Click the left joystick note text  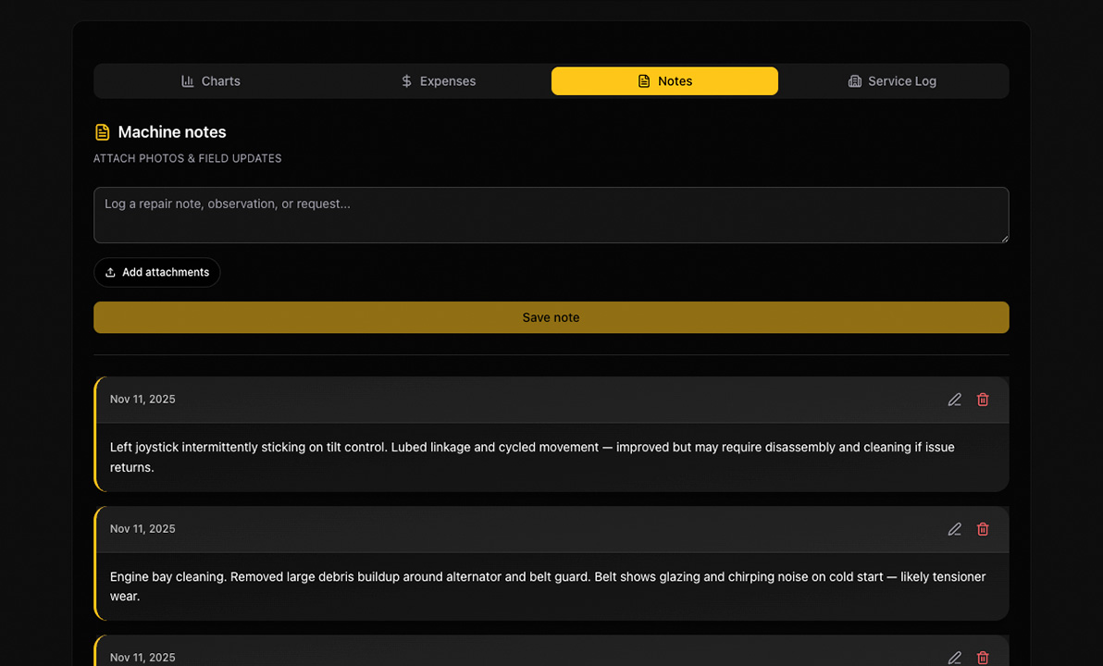point(532,457)
